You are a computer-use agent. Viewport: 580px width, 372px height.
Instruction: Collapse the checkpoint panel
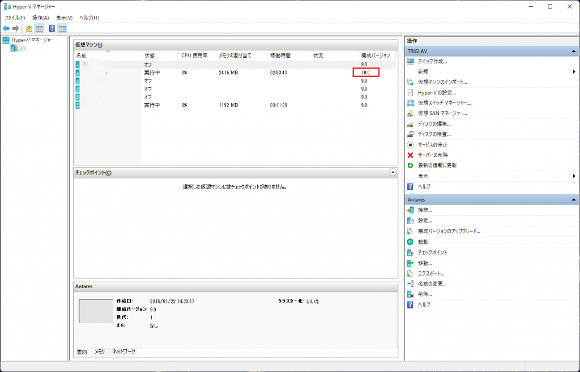[x=393, y=173]
